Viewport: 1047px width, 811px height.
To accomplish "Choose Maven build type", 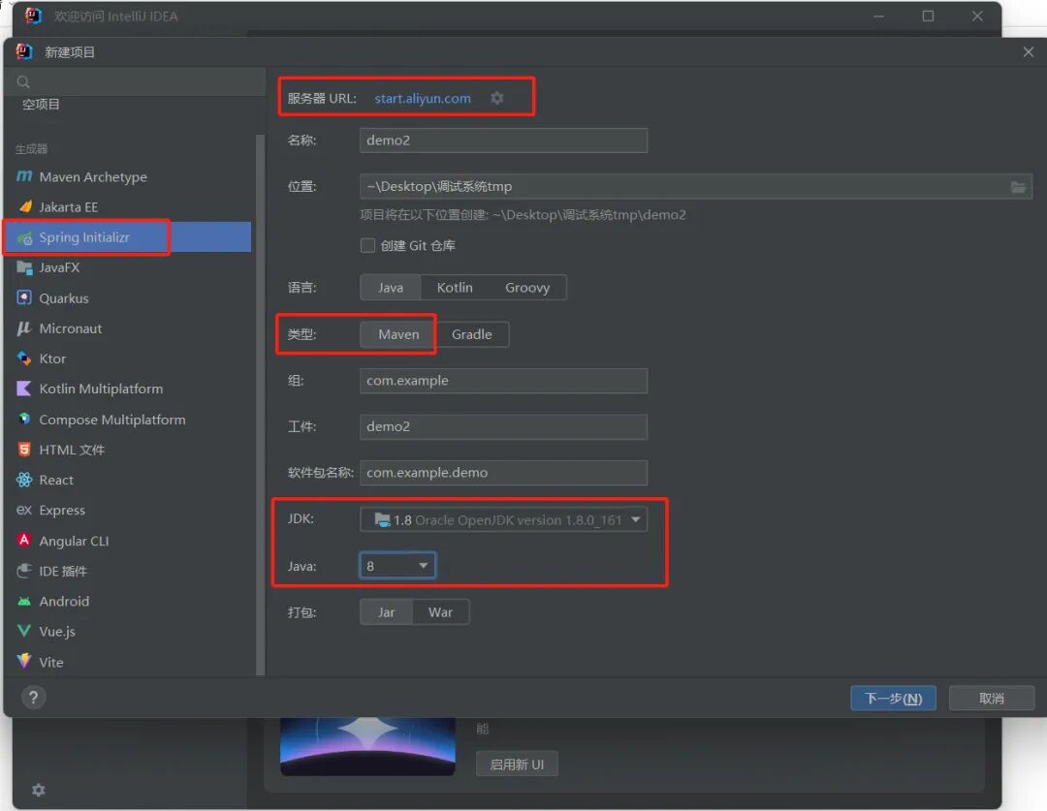I will coord(398,334).
